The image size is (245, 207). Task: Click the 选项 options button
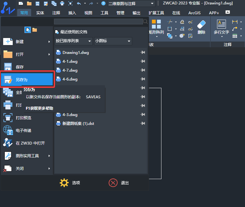(x=70, y=183)
